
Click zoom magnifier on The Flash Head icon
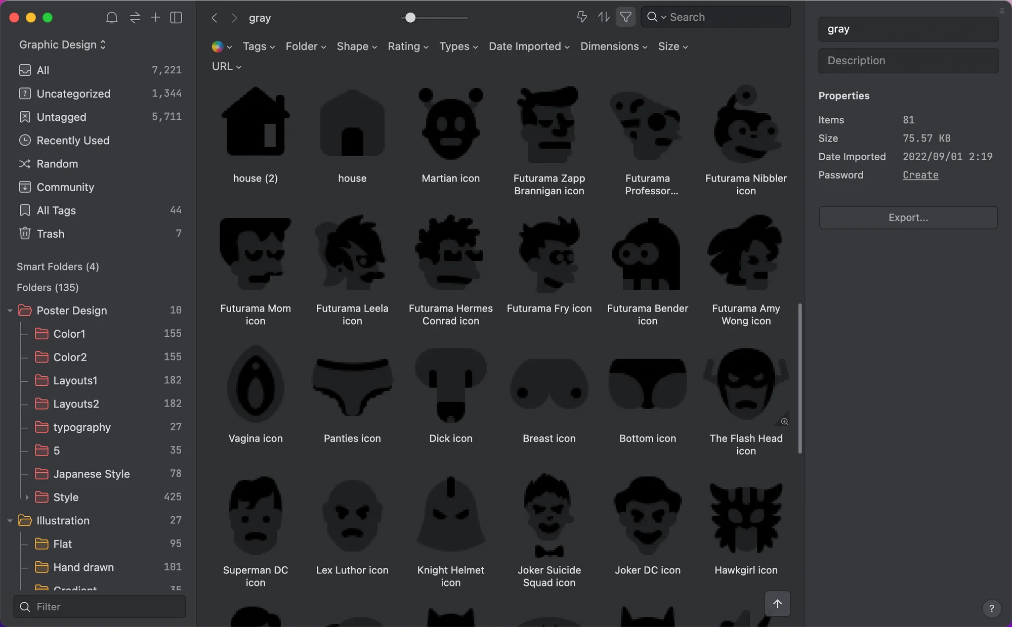(x=784, y=421)
